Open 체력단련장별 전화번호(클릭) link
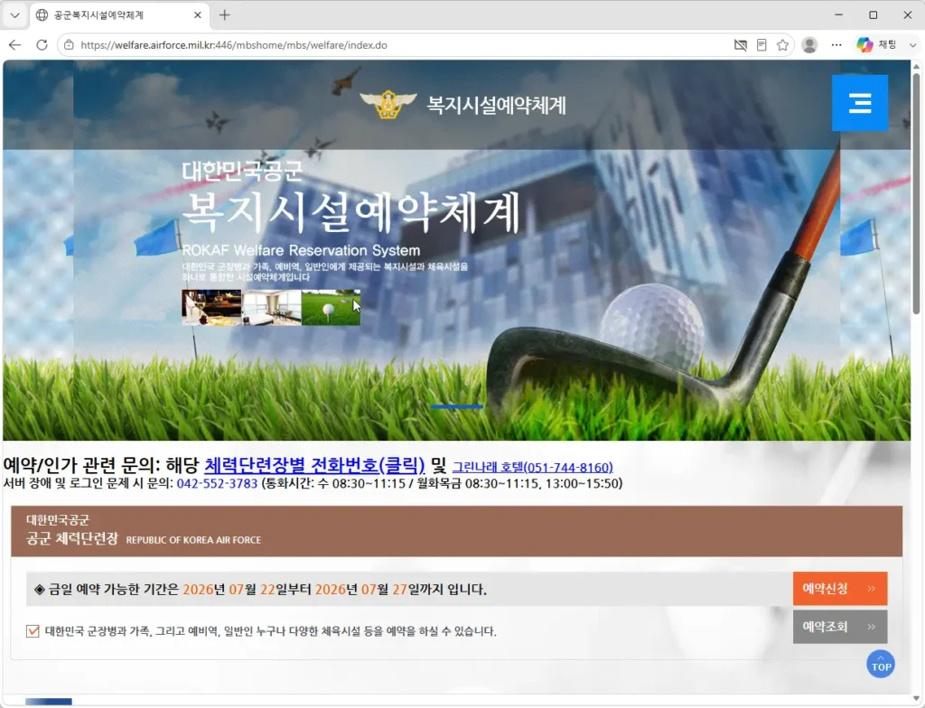The height and width of the screenshot is (708, 925). pyautogui.click(x=314, y=465)
